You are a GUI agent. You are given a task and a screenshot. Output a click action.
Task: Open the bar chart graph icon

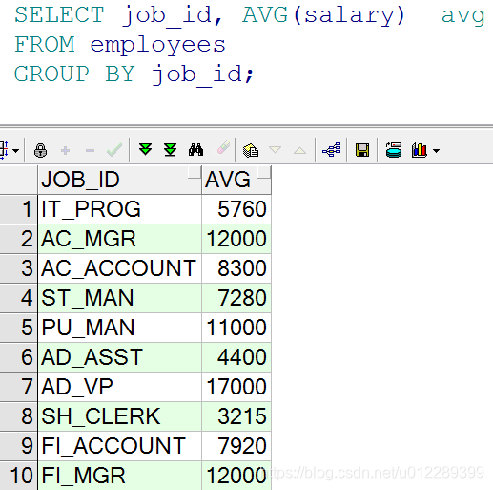click(420, 150)
